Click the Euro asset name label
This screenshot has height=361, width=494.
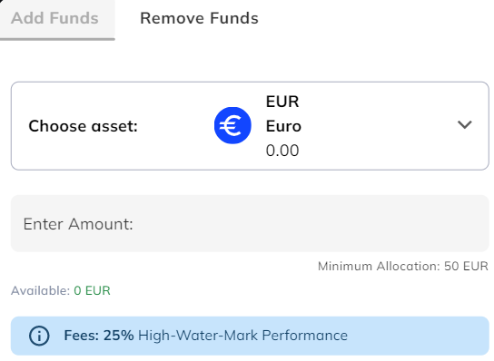click(x=283, y=126)
